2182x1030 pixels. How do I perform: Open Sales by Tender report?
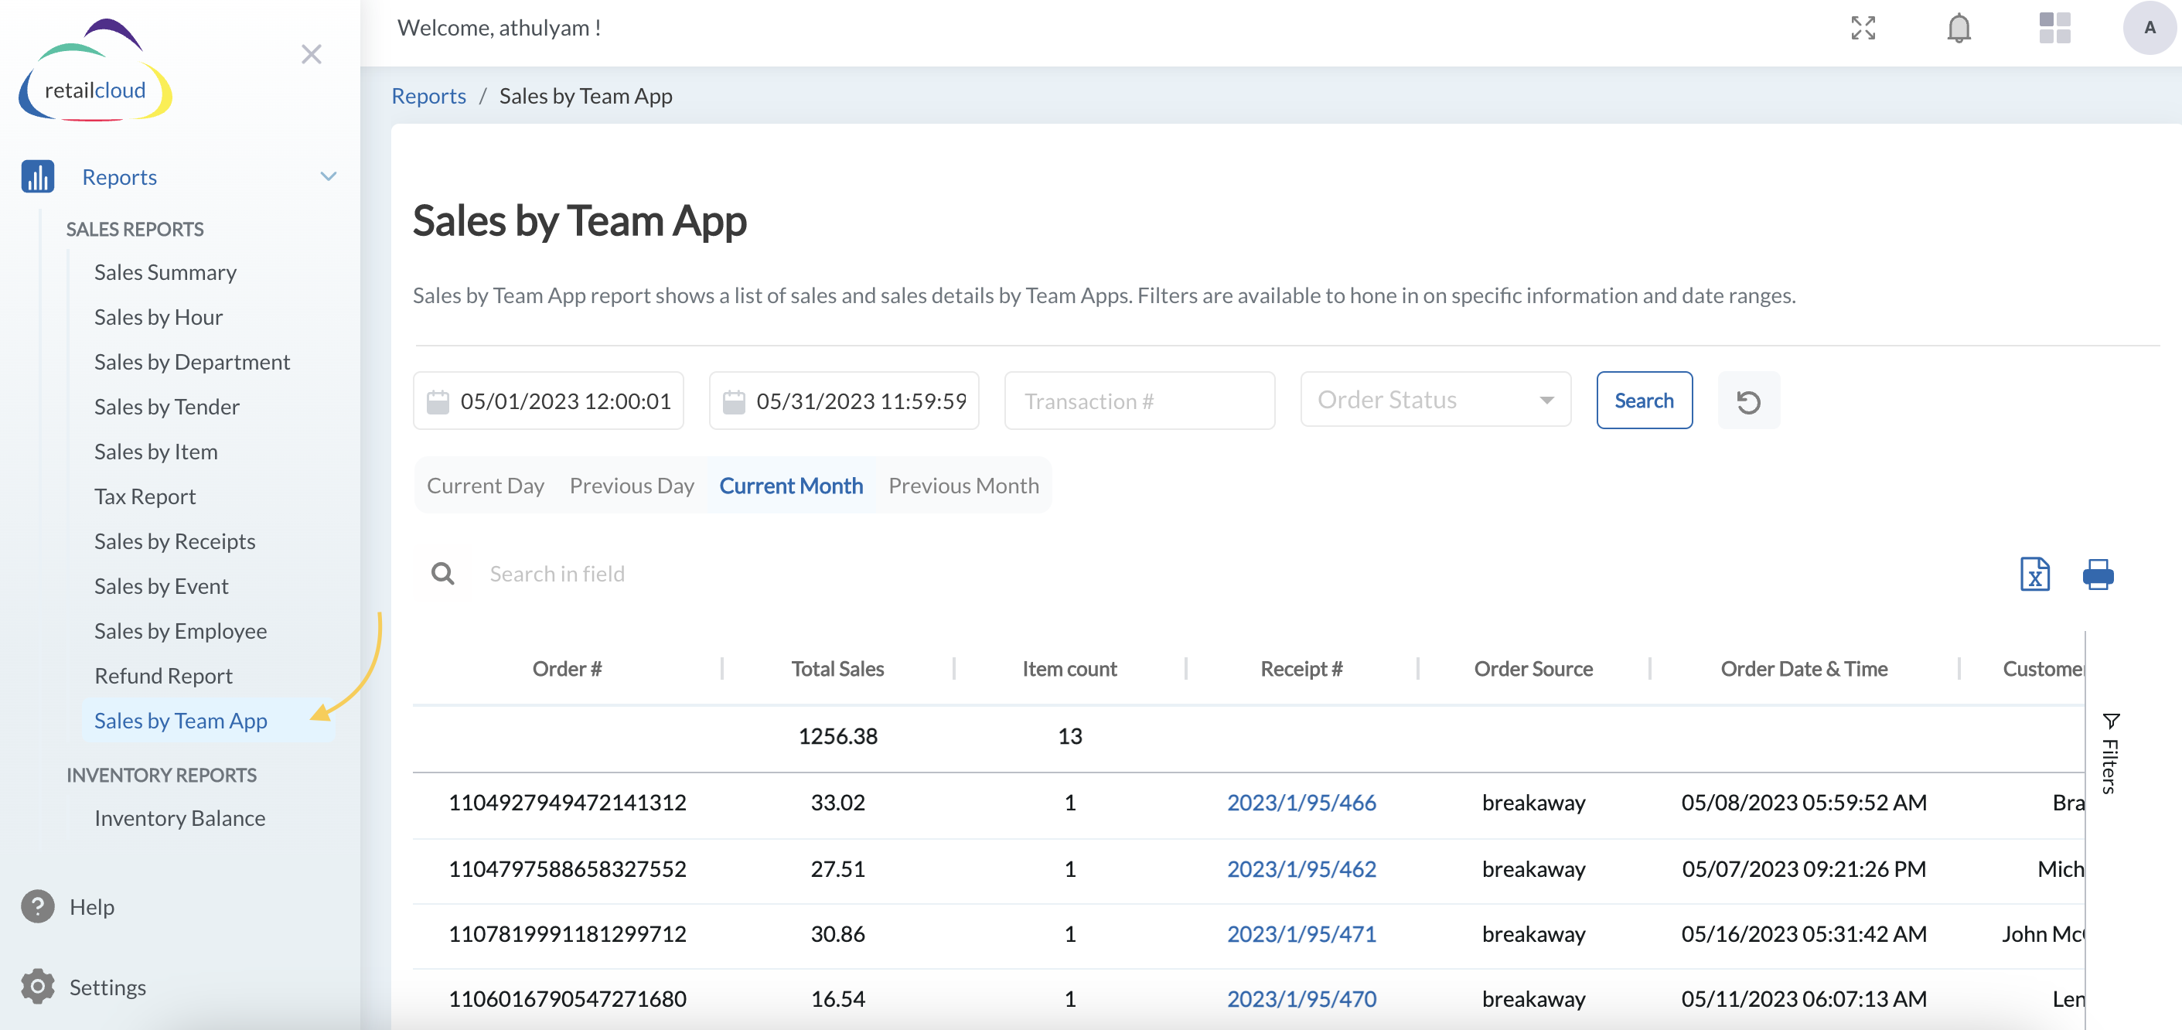click(167, 407)
